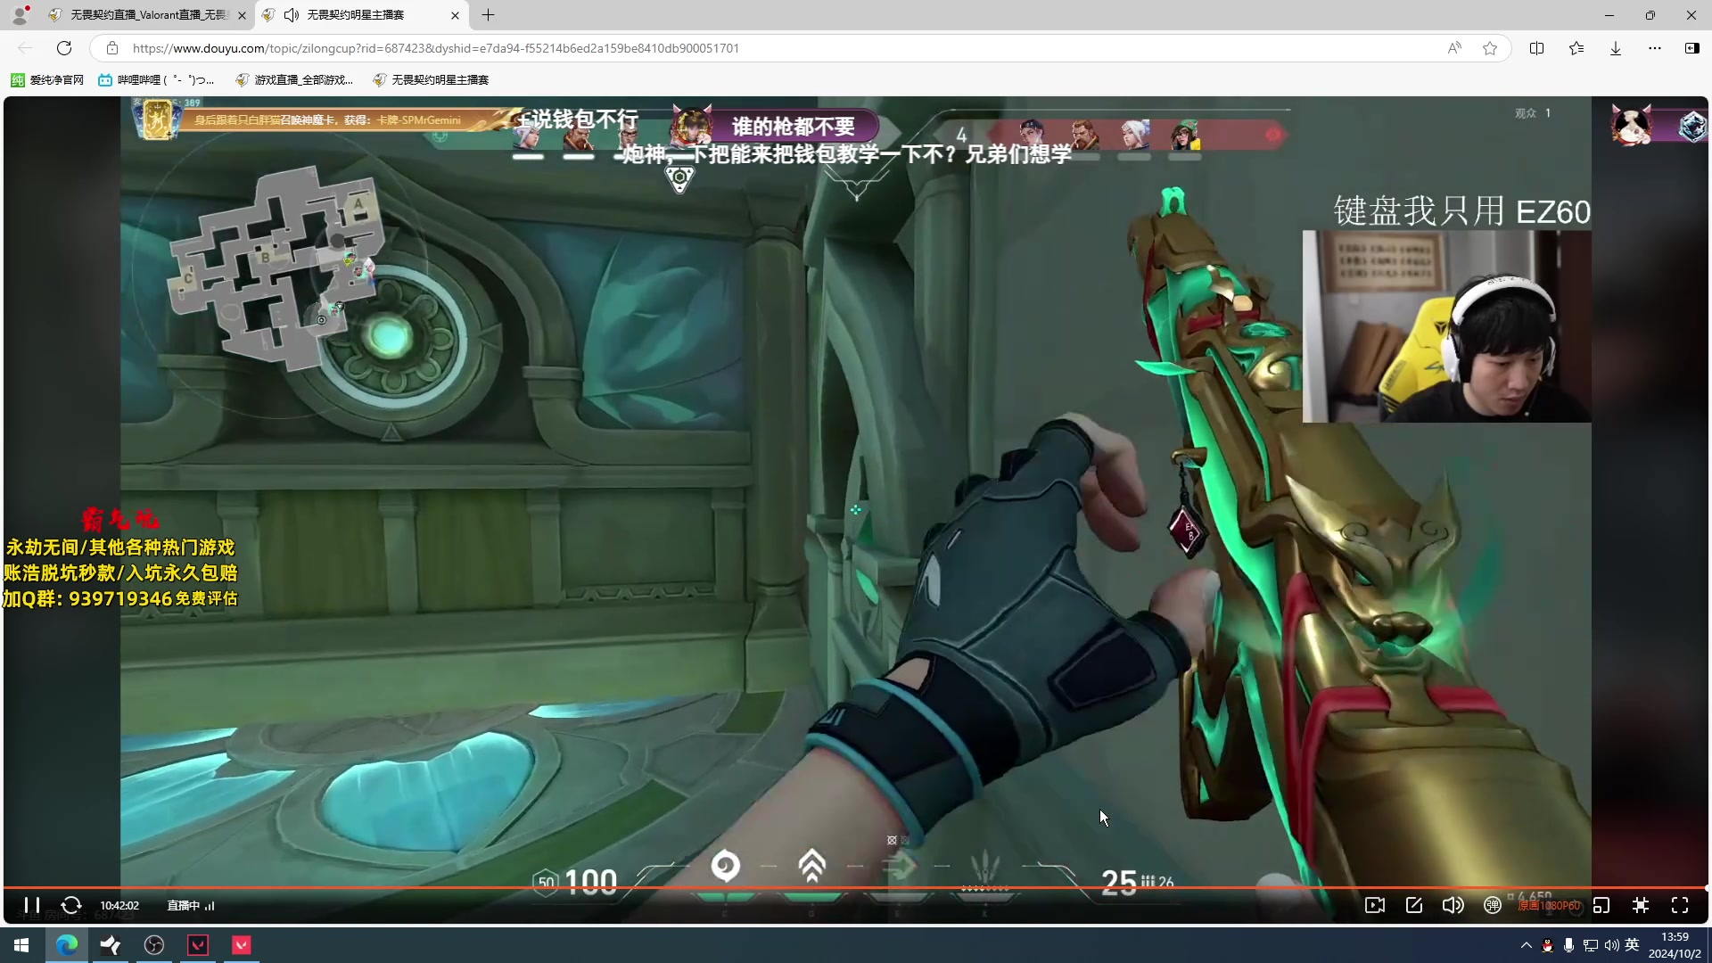Open the red Valorant taskbar icon

242,945
